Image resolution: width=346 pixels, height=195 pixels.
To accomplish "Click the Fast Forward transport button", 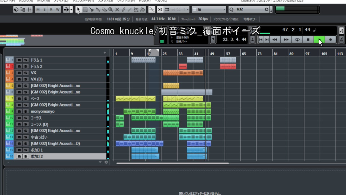I will (x=286, y=40).
